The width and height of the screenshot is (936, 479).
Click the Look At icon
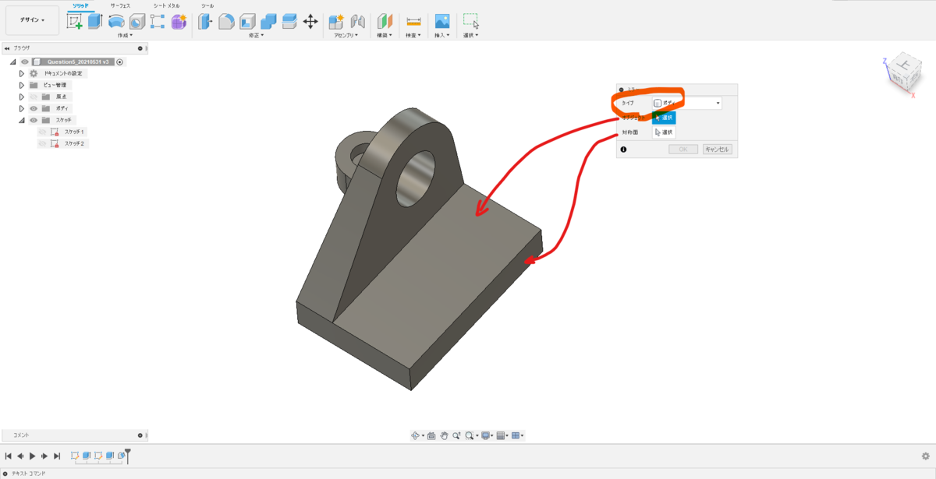(431, 436)
